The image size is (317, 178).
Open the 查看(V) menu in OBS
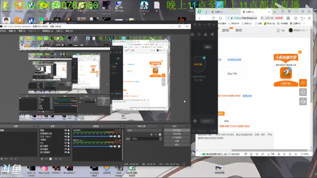[22, 31]
